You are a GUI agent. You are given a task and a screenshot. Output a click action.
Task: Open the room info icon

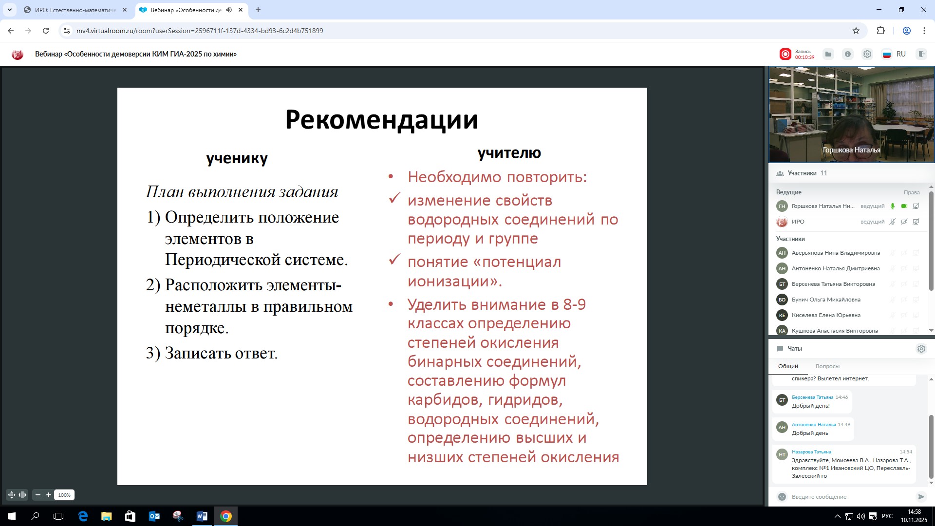click(848, 54)
